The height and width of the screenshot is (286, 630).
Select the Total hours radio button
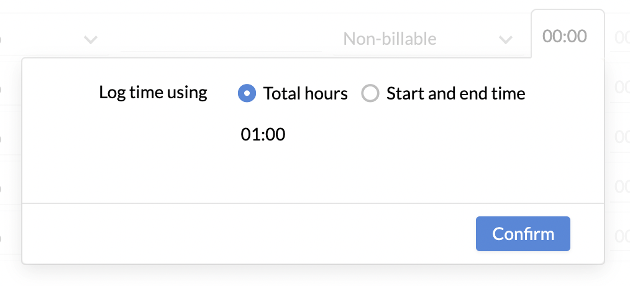coord(247,93)
